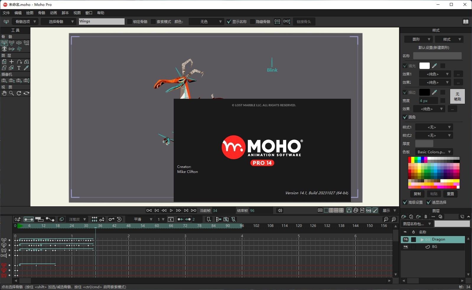The image size is (472, 290).
Task: Select the Hand pan tool
Action: (x=4, y=93)
